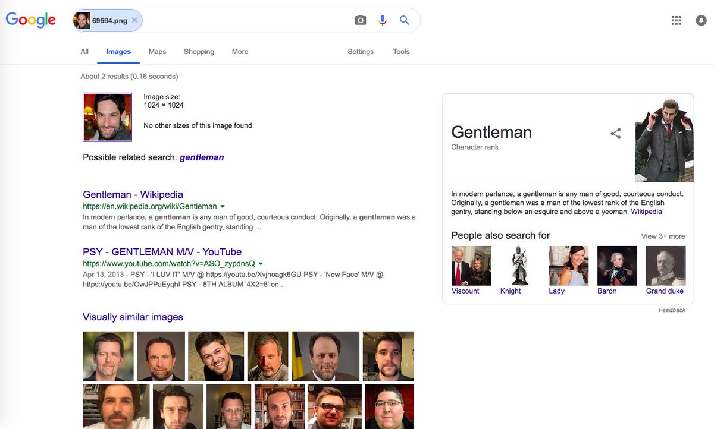The height and width of the screenshot is (429, 714).
Task: Select the Images tab
Action: tap(118, 52)
